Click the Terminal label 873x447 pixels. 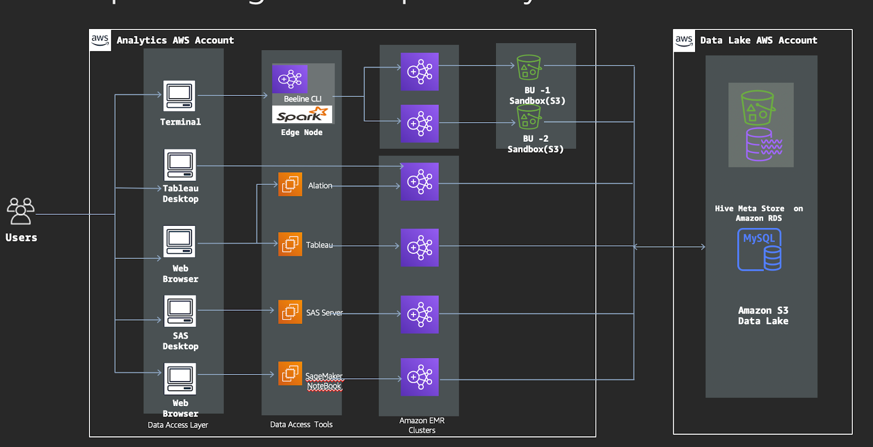(181, 122)
